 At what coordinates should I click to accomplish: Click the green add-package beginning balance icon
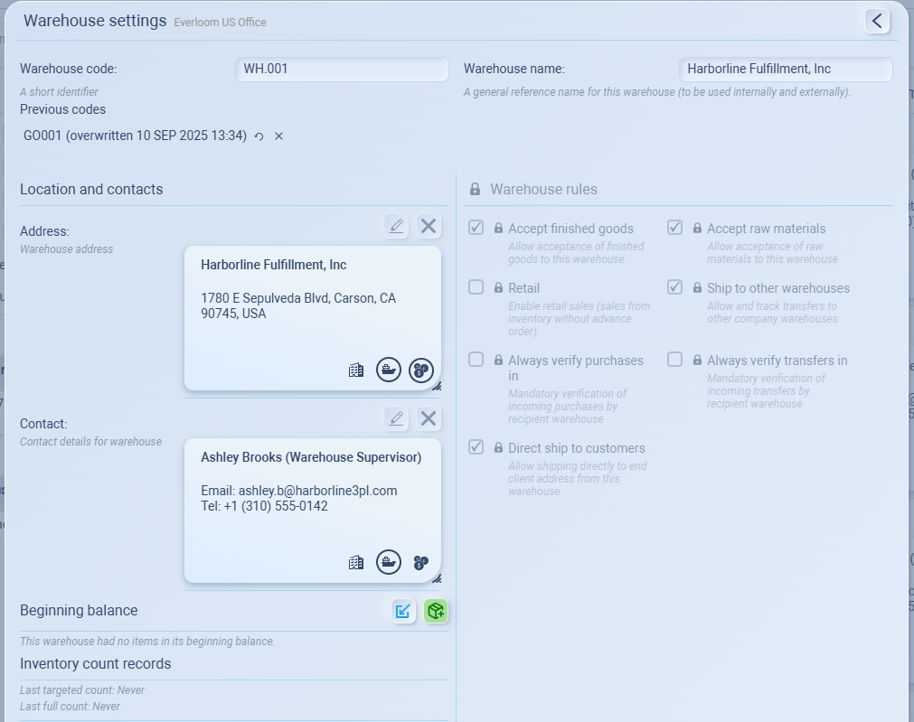coord(436,612)
